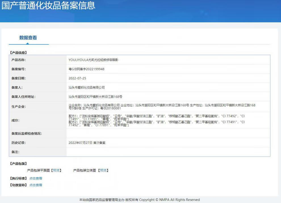Viewport: 281px width, 203px height.
Task: Open 点击查看 link next to 功效宣称
Action: tap(36, 185)
